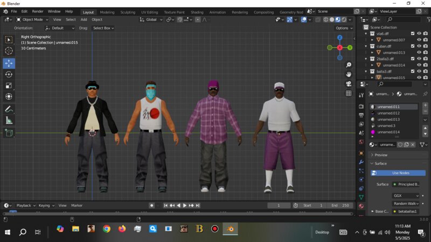Activate the Rotate tool
This screenshot has height=242, width=431.
(x=9, y=74)
